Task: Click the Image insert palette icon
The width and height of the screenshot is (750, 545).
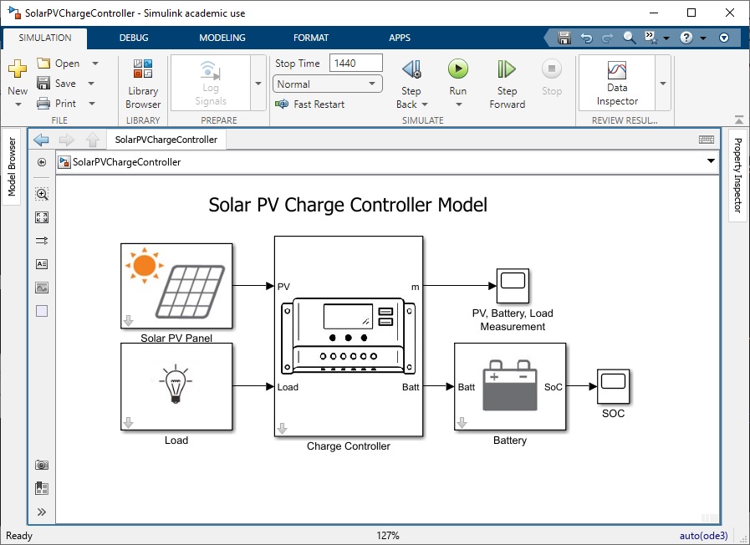Action: [42, 288]
